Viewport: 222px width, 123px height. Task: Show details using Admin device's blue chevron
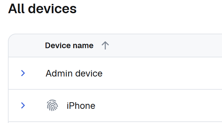click(x=23, y=73)
